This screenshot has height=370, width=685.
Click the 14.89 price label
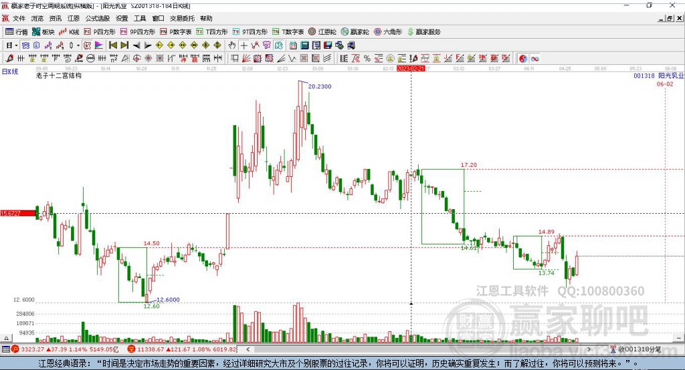click(x=546, y=232)
